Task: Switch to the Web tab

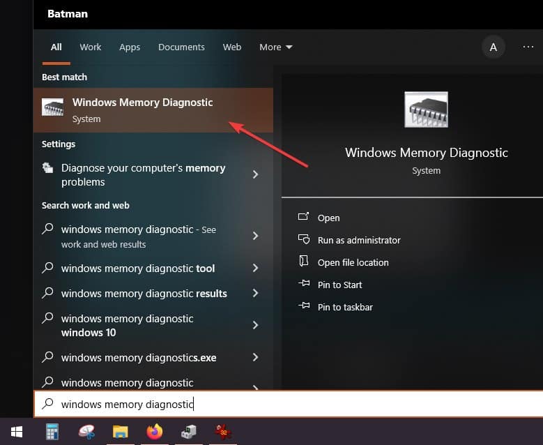Action: [x=232, y=47]
